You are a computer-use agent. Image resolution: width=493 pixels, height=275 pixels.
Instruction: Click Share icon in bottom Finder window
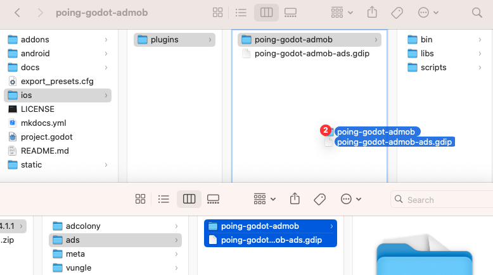[295, 199]
